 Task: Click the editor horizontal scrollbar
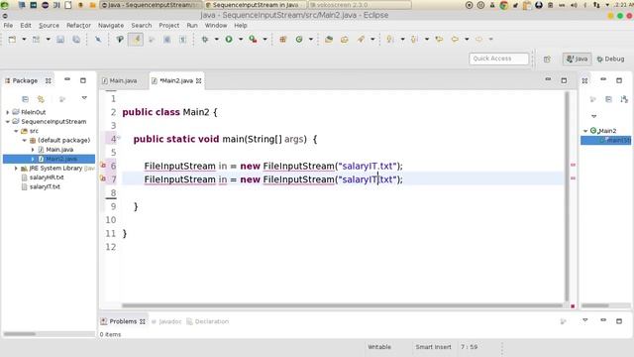click(x=342, y=305)
